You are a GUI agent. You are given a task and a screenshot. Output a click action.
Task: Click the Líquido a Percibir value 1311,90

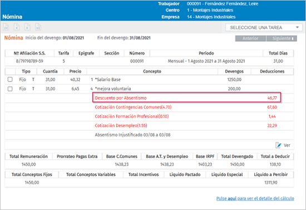(271, 183)
